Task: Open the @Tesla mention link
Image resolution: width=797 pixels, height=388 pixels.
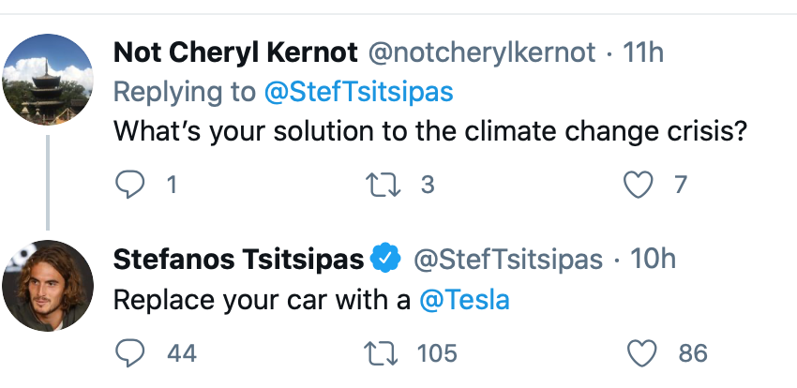Action: tap(464, 300)
